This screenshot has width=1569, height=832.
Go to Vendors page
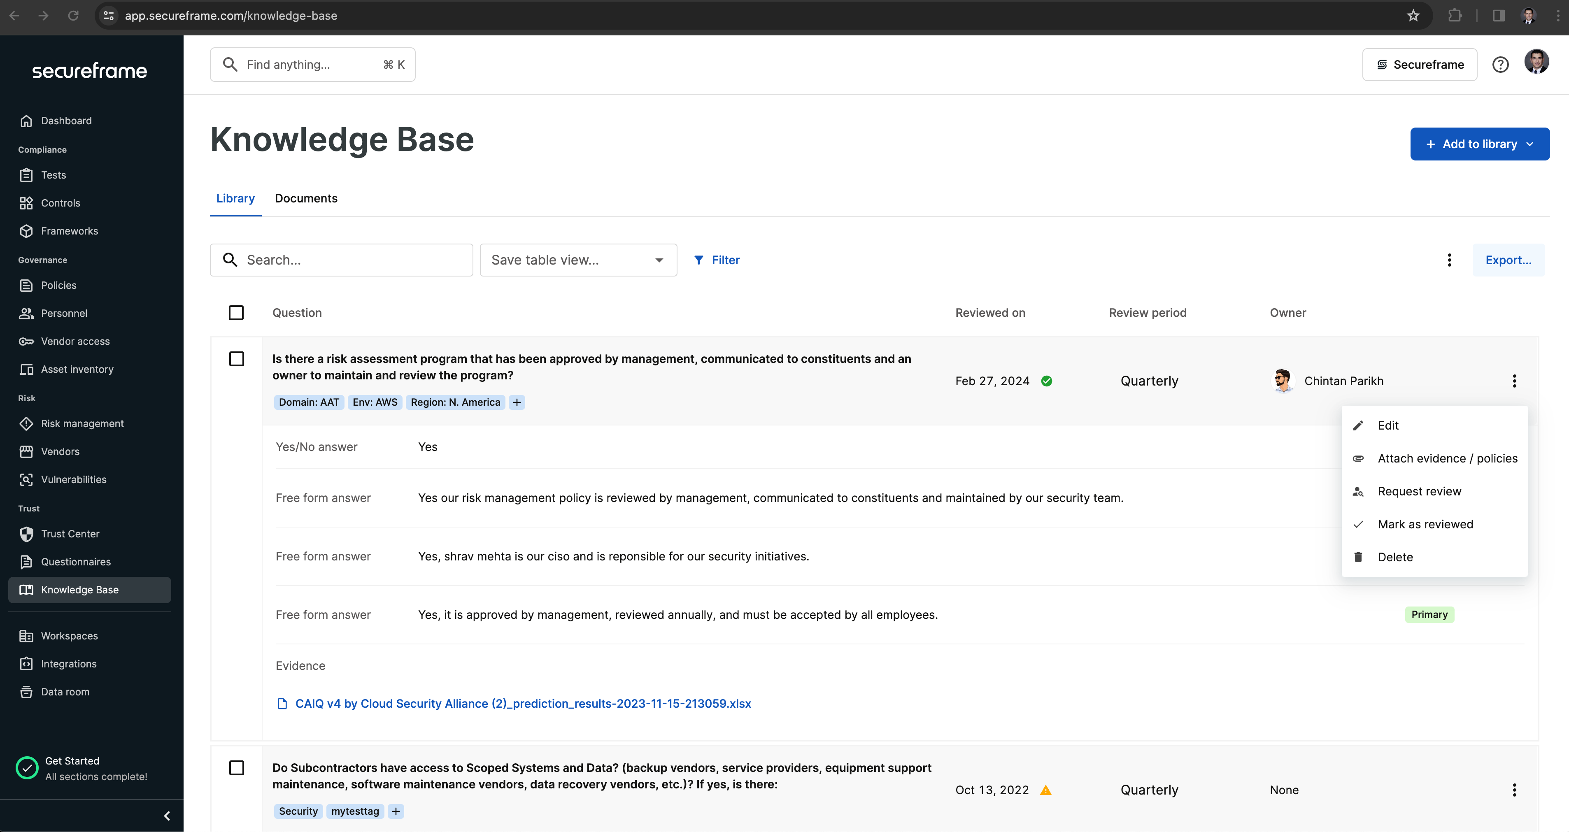[60, 451]
